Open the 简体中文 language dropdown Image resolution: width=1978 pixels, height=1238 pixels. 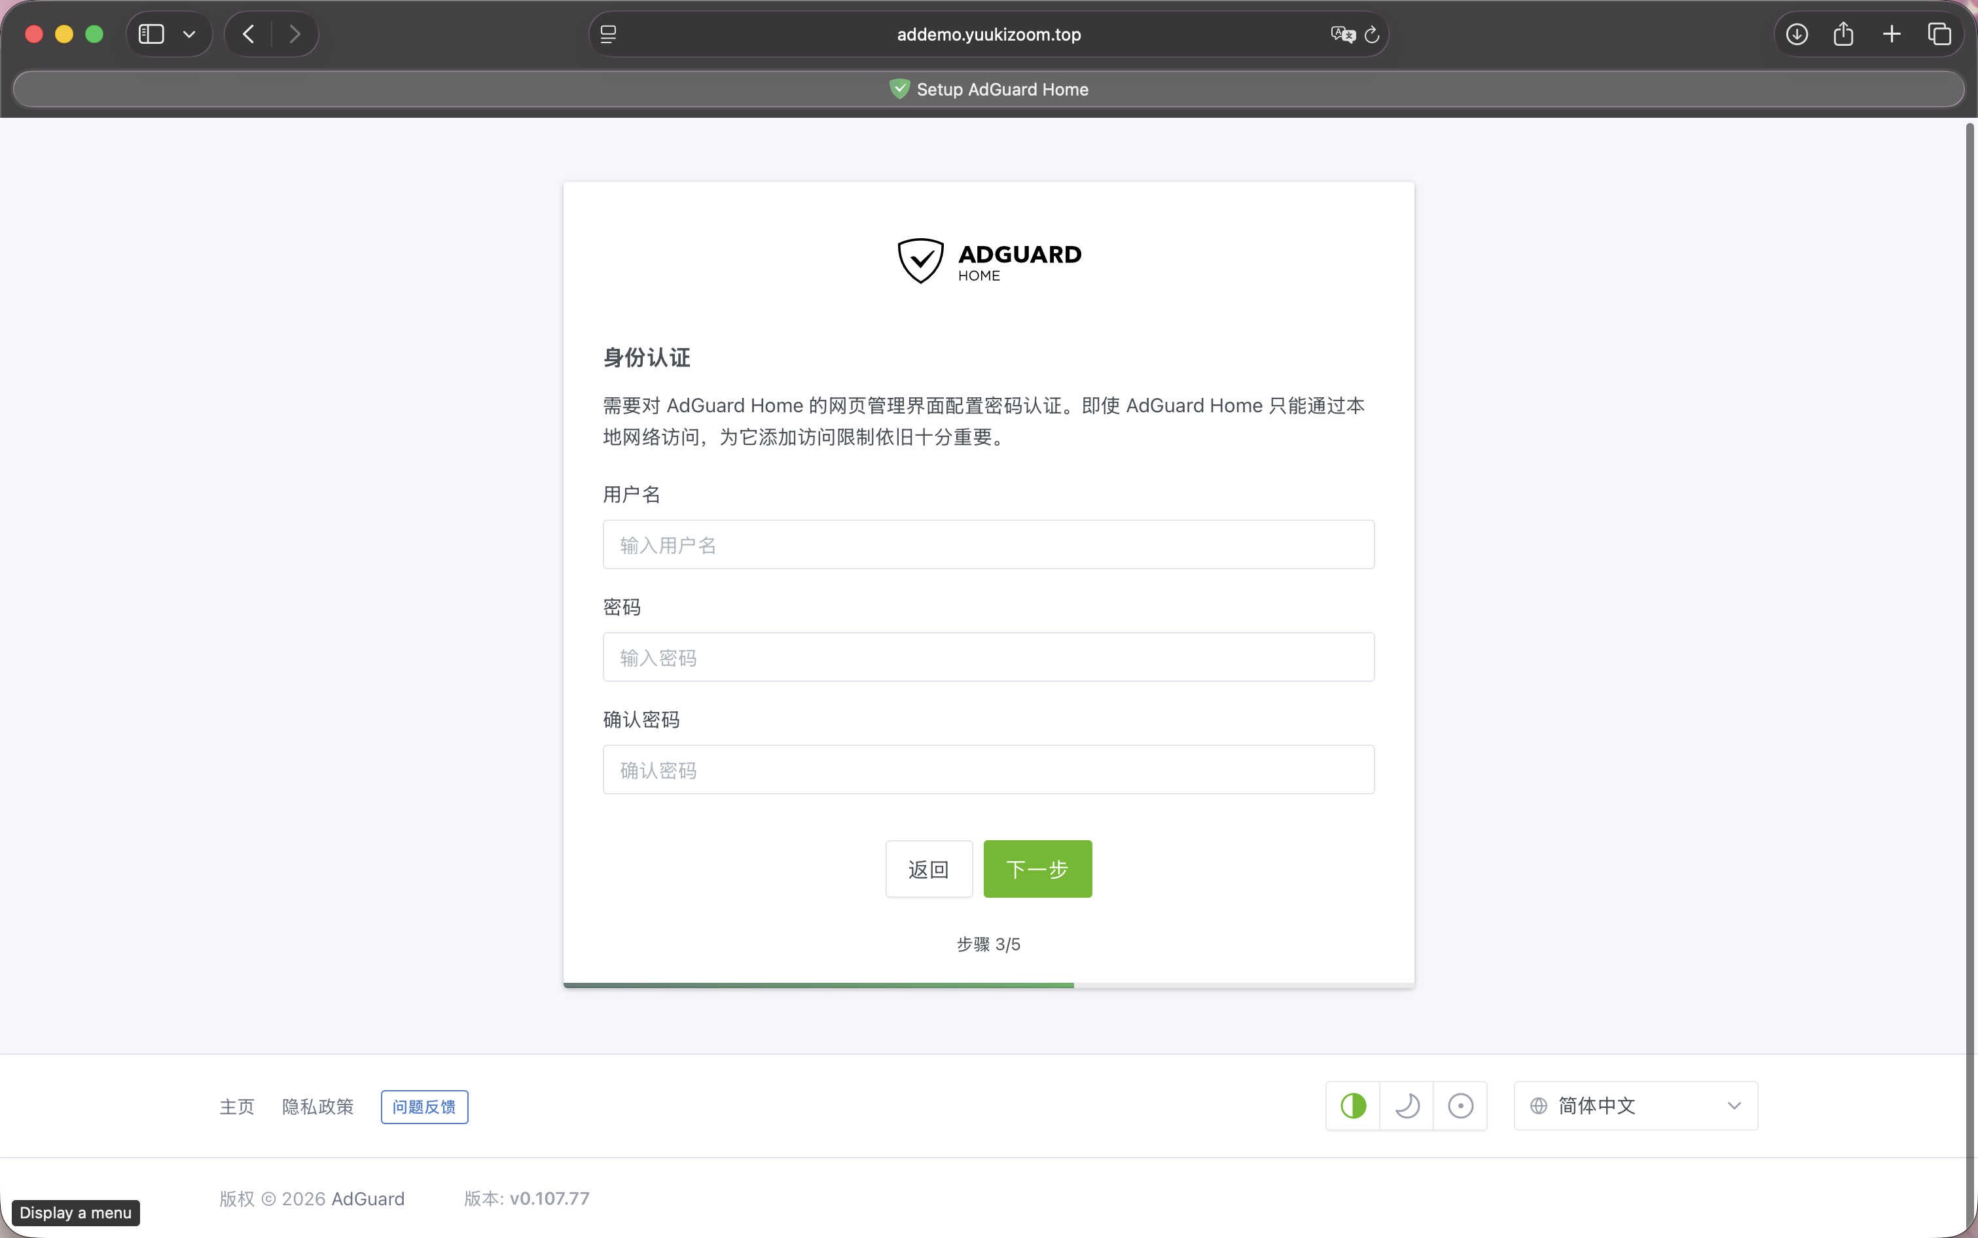1636,1106
